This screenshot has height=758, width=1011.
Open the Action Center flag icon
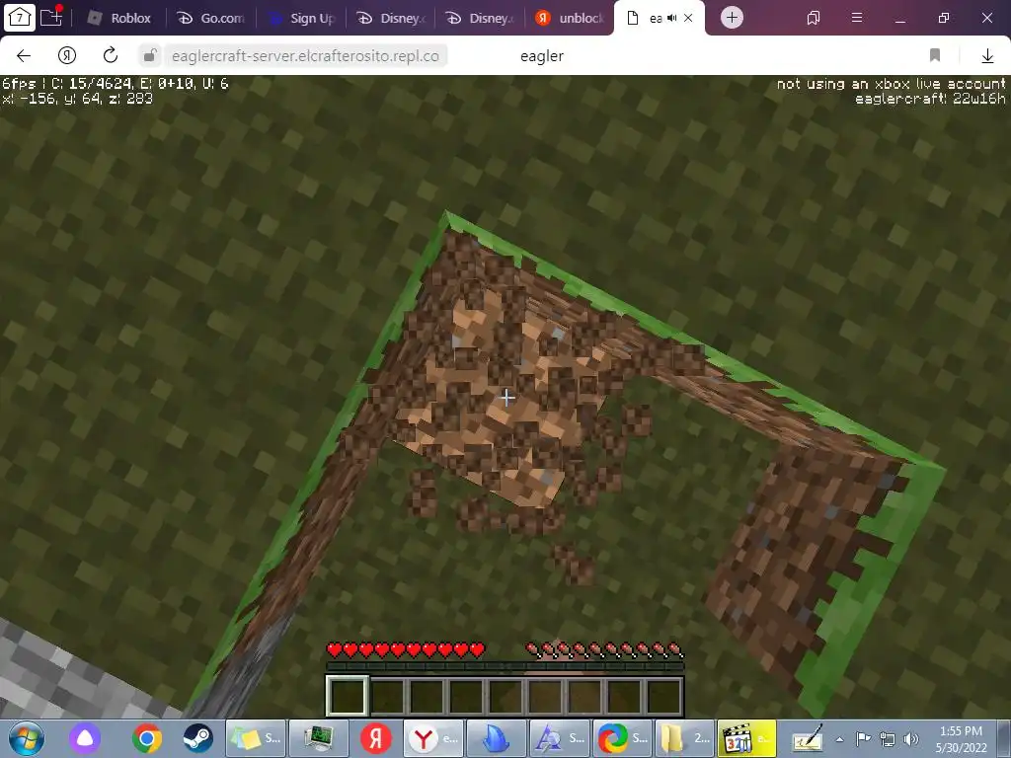[x=863, y=739]
